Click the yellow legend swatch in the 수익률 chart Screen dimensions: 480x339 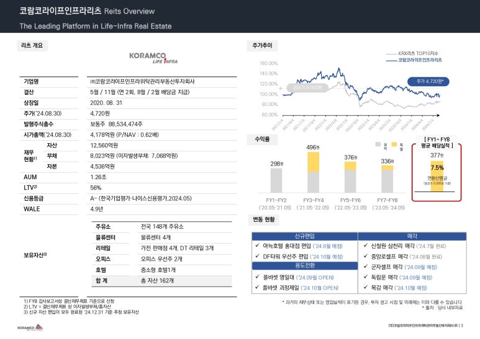(394, 144)
